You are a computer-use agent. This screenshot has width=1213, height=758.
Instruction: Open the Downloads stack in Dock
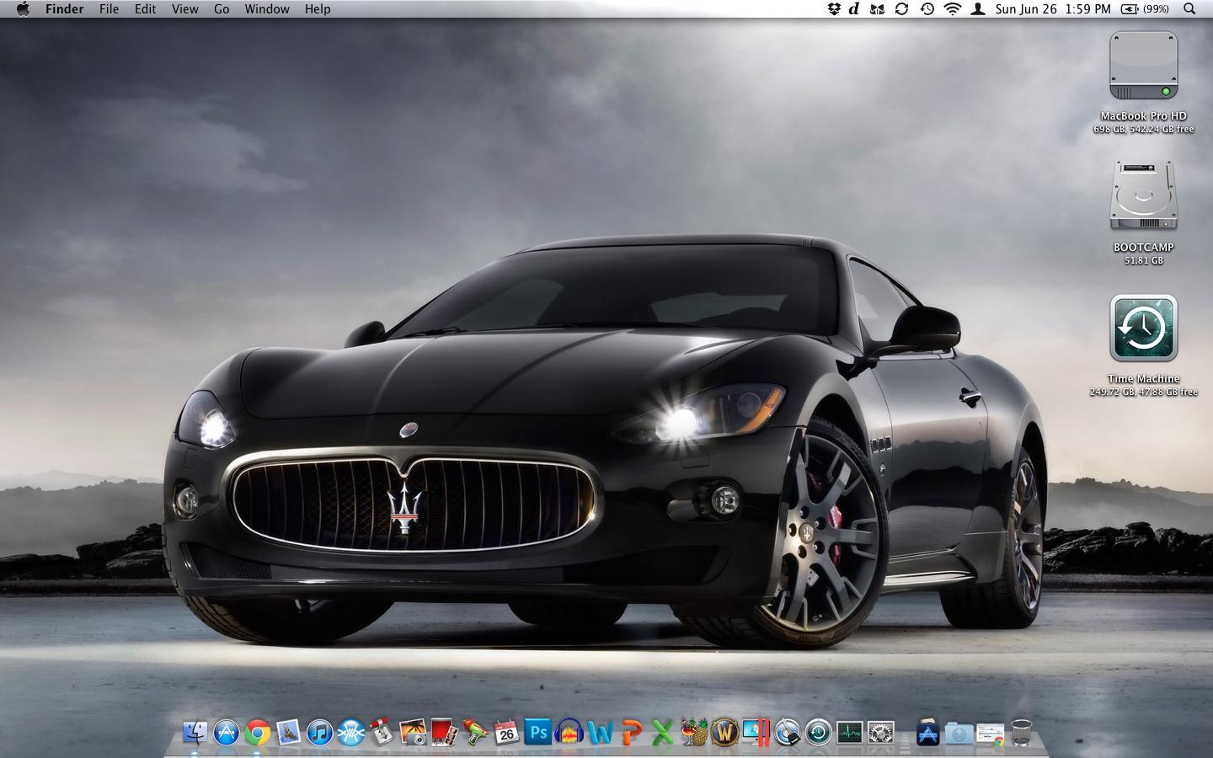(991, 733)
